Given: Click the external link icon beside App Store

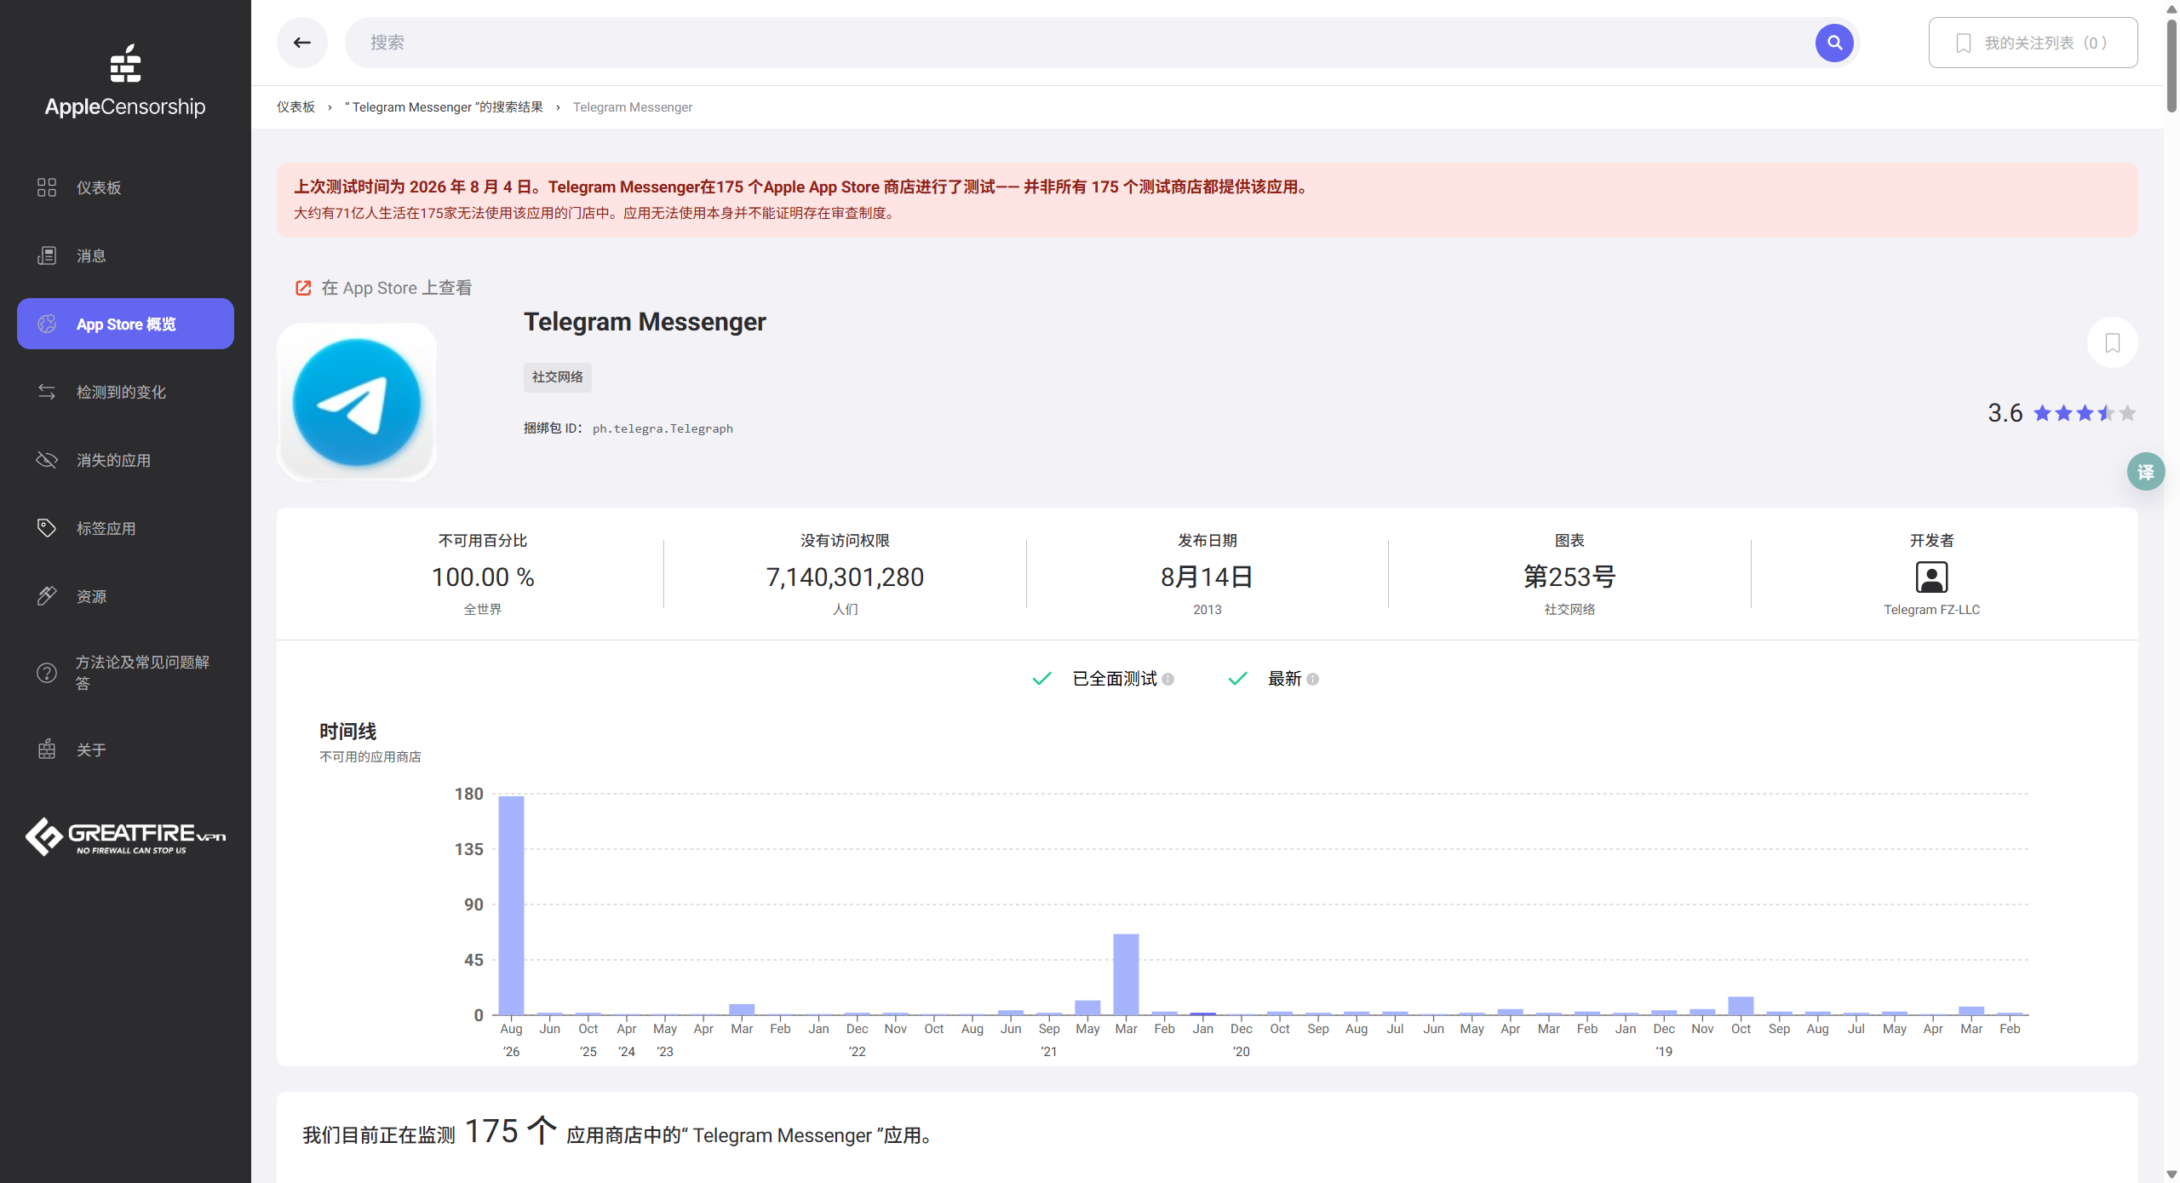Looking at the screenshot, I should point(303,288).
